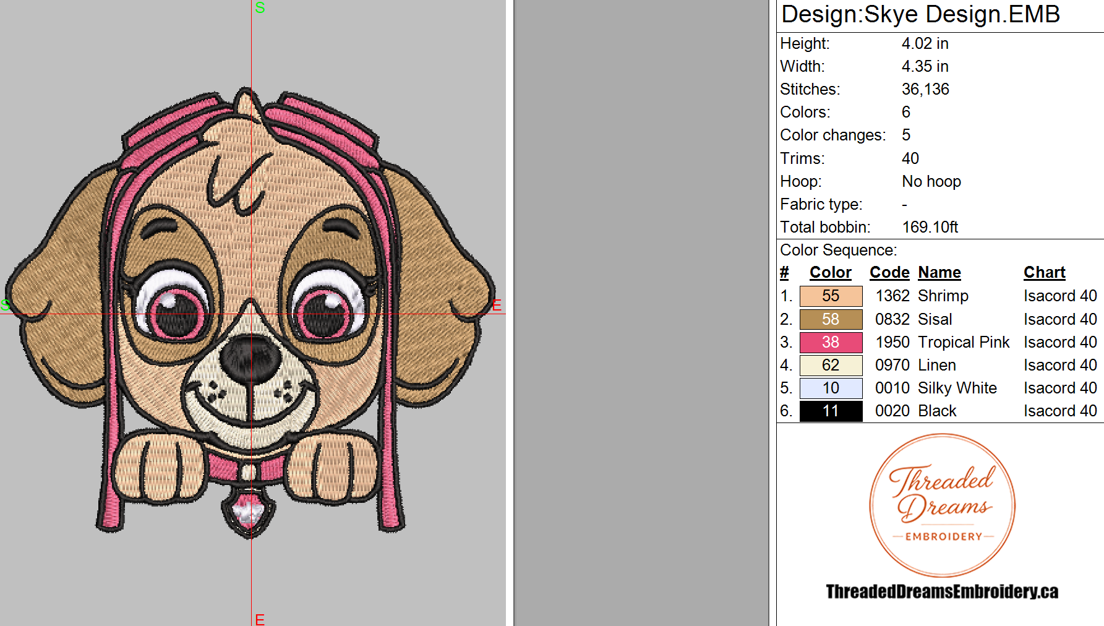Click the thread code 0010
1104x626 pixels.
[892, 388]
